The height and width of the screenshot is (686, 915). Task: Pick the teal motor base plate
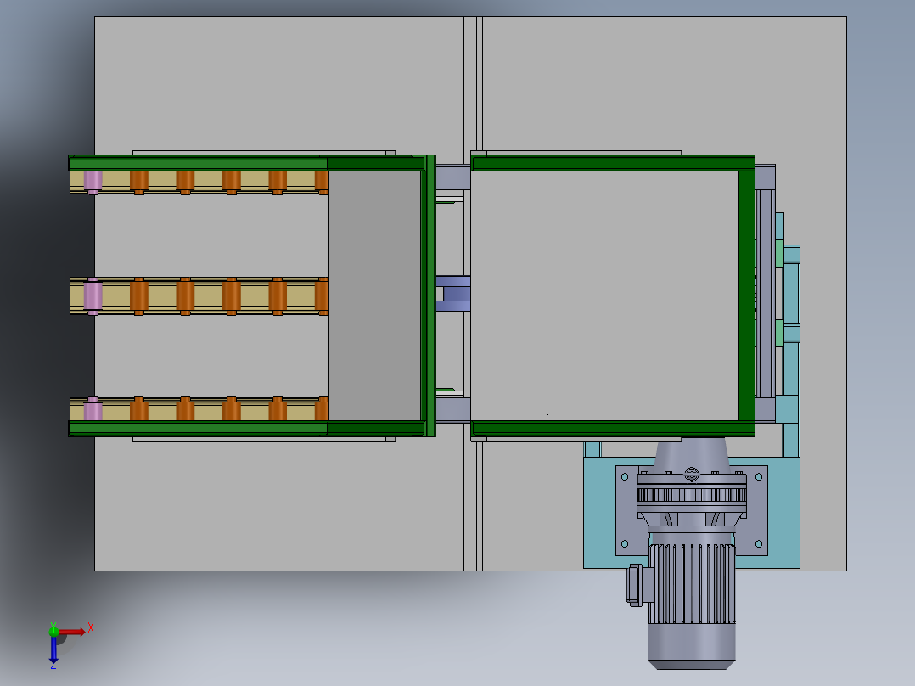599,512
